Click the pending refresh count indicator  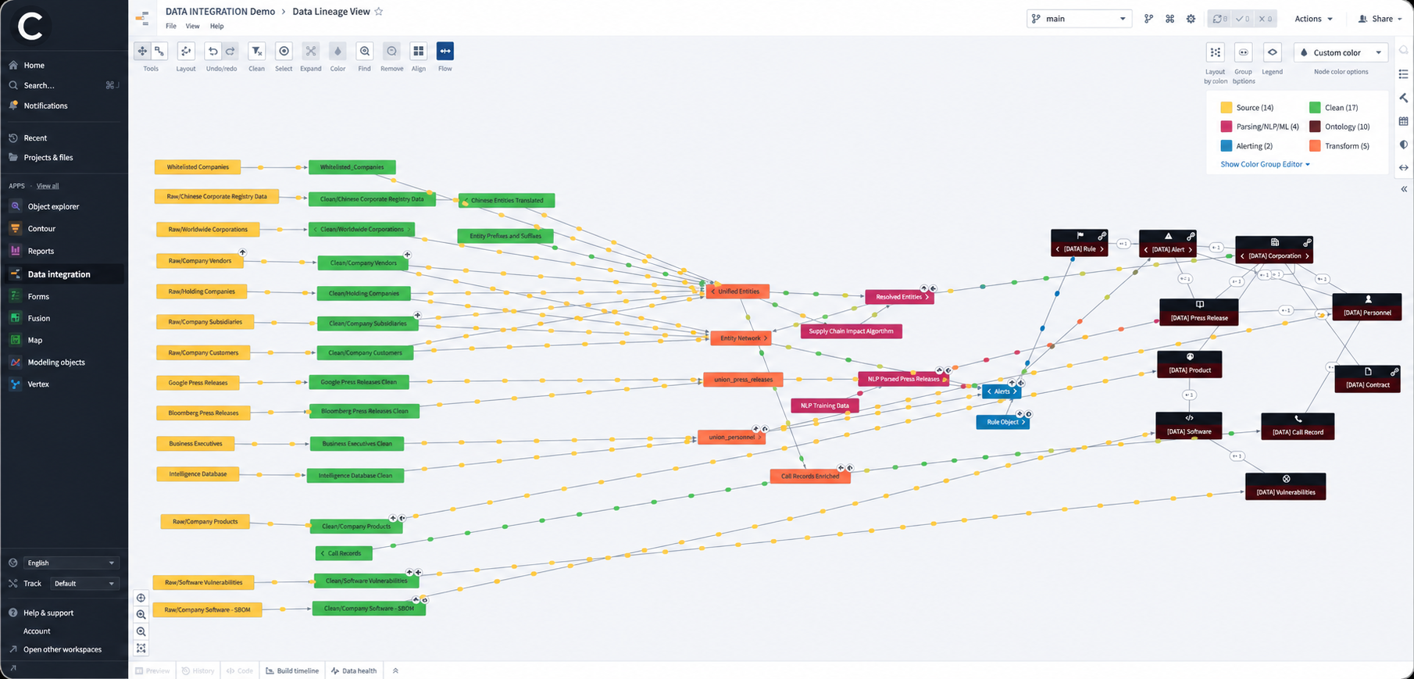(x=1219, y=19)
